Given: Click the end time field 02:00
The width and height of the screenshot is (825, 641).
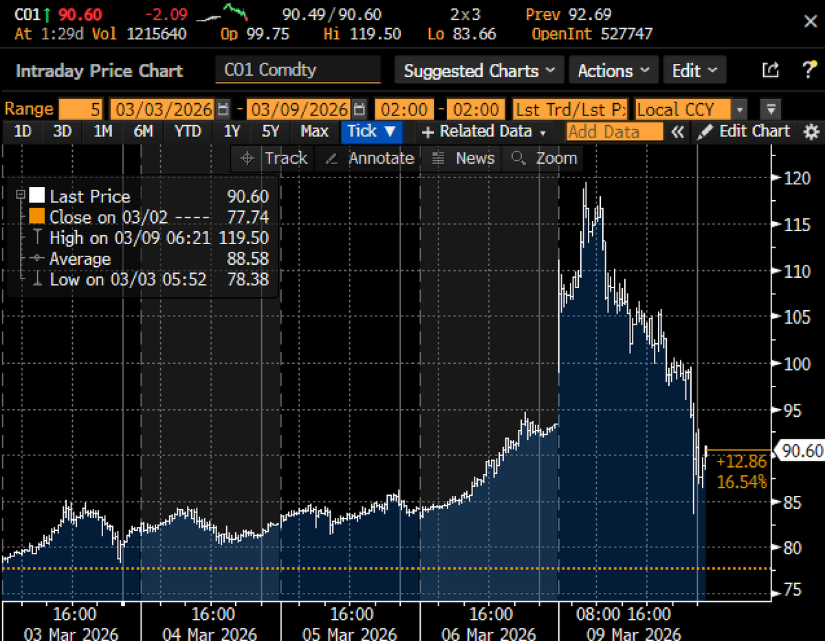Looking at the screenshot, I should point(476,109).
